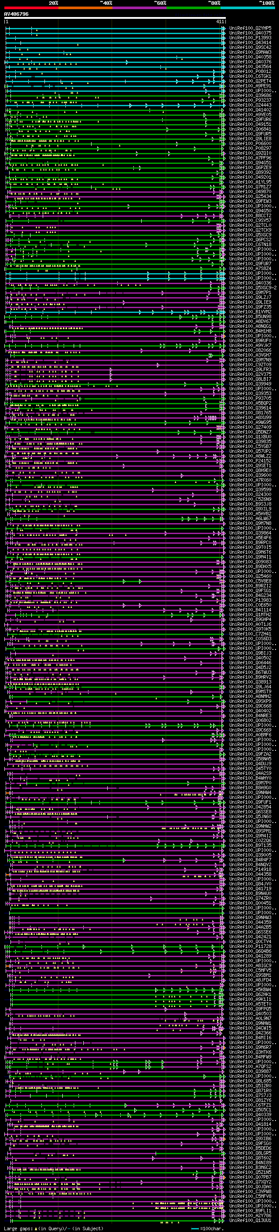Select the UniRef100_Q9LJ64 label

coord(250,687)
